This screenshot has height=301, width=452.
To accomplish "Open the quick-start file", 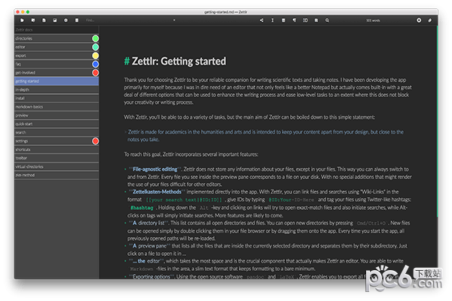I will coord(56,124).
